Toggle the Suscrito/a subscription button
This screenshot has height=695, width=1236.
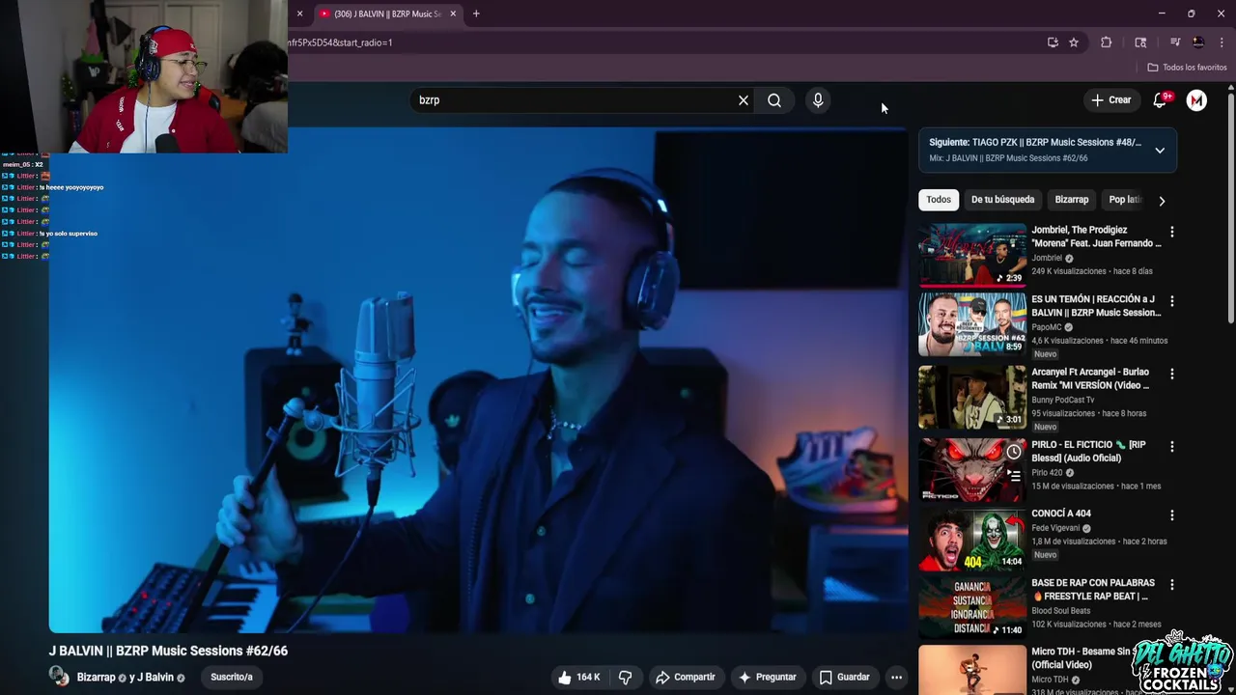(232, 678)
